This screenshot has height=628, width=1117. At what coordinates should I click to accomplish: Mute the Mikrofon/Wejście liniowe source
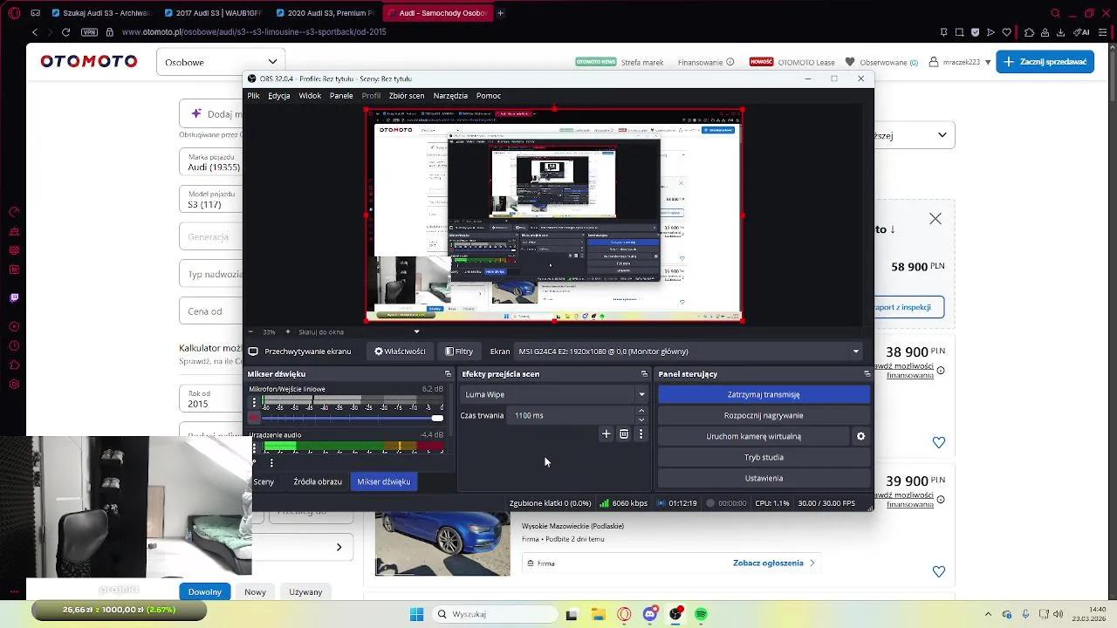point(254,418)
